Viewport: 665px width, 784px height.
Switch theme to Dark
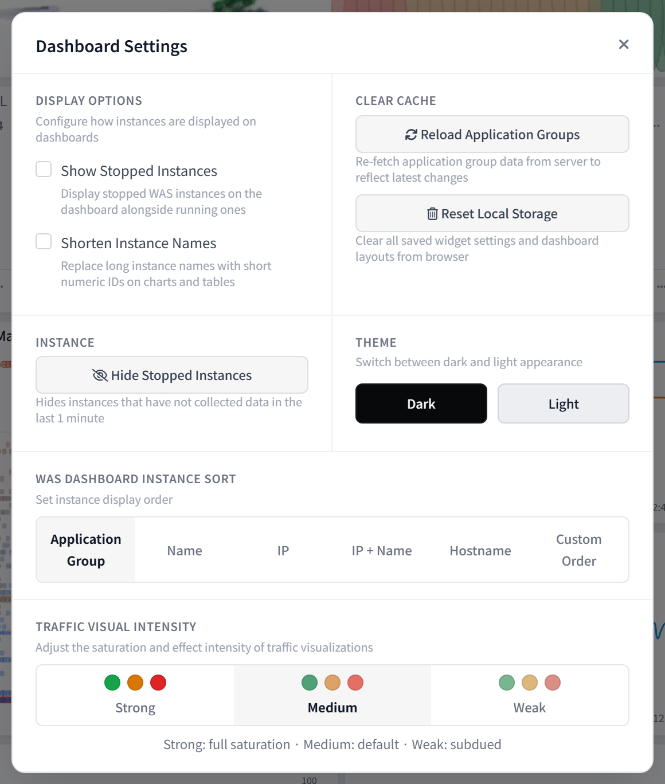click(421, 403)
